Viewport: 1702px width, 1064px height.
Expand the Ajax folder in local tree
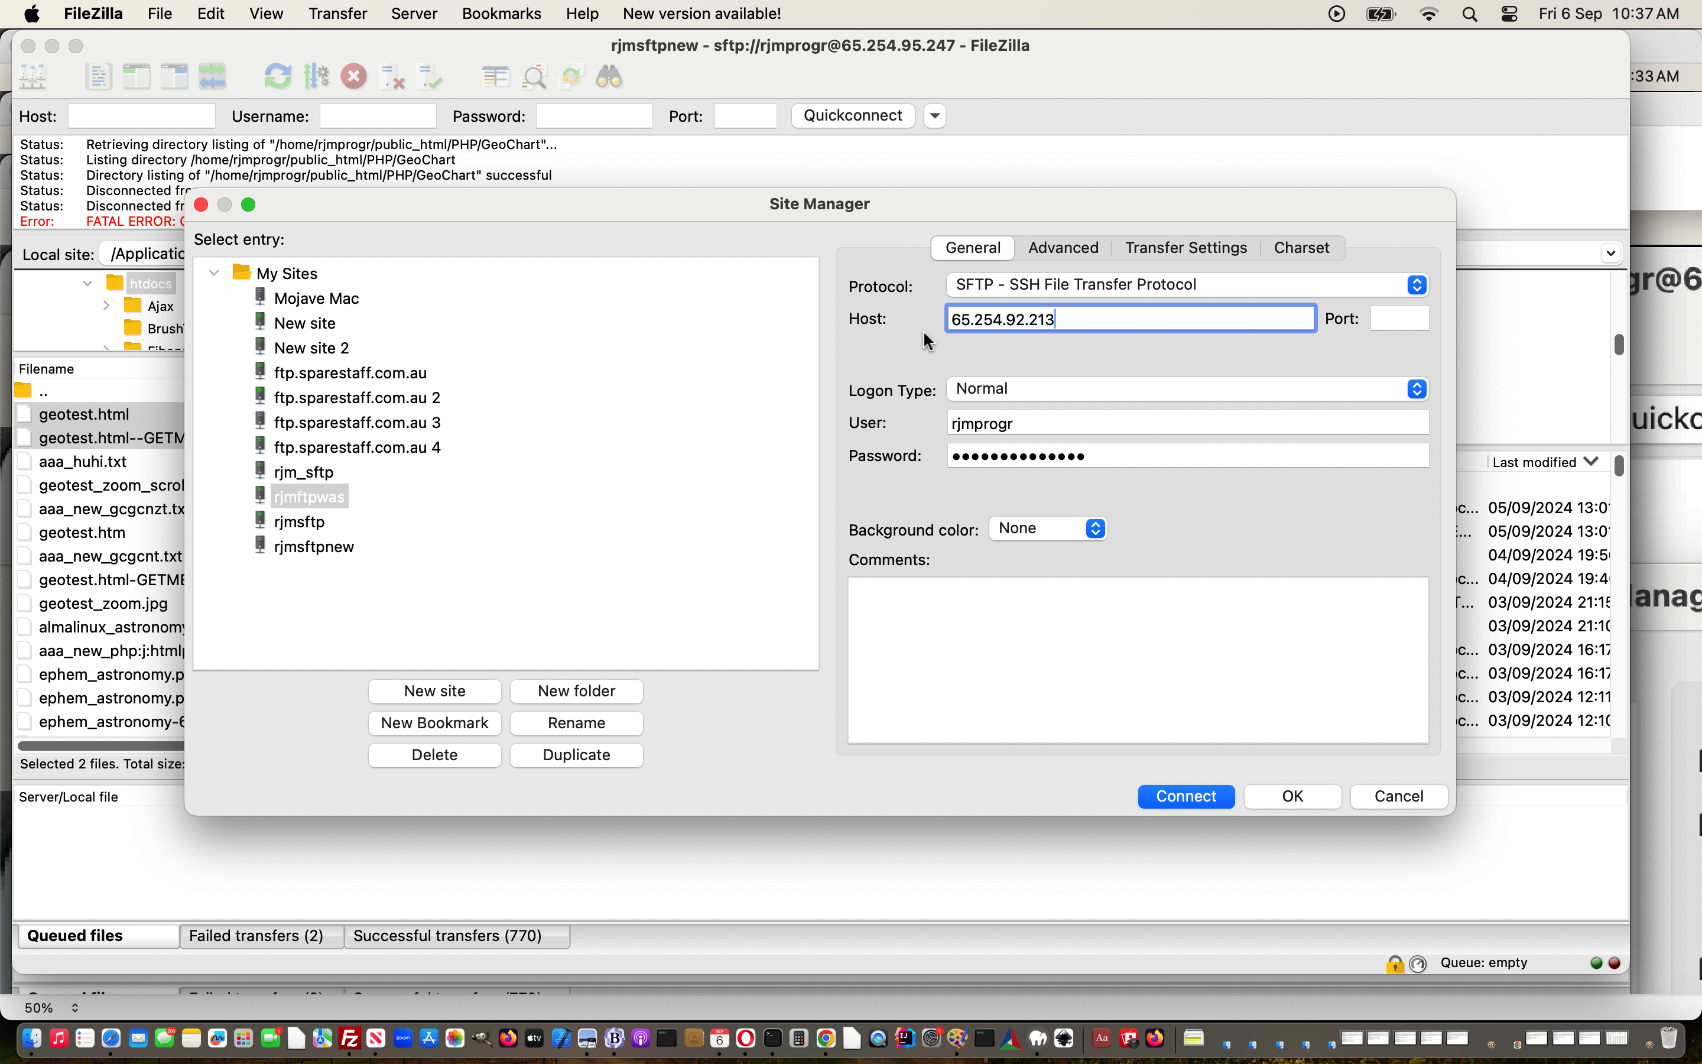(x=106, y=306)
